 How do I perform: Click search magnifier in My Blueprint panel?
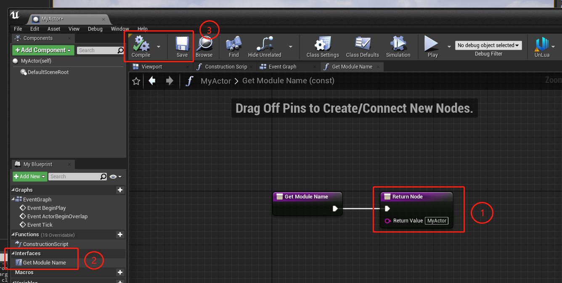click(103, 177)
